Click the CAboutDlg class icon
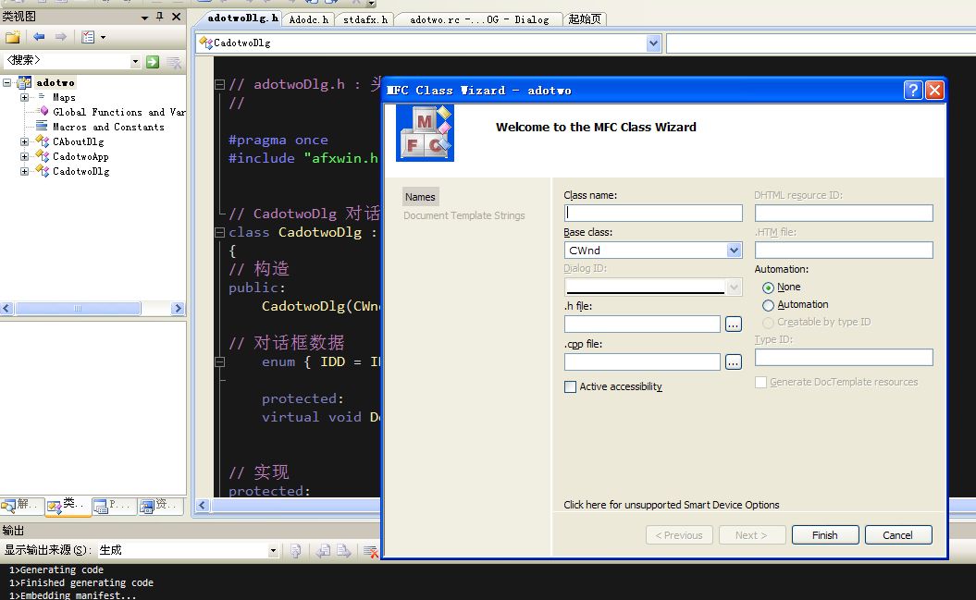 [x=43, y=141]
